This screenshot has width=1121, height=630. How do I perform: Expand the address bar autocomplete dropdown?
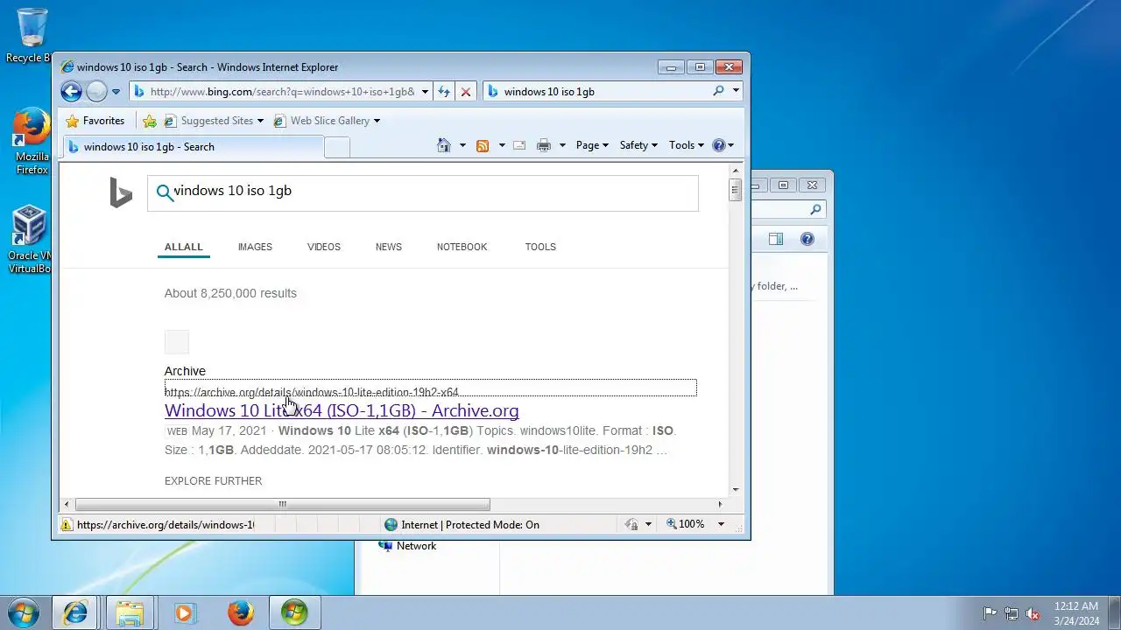(x=425, y=91)
